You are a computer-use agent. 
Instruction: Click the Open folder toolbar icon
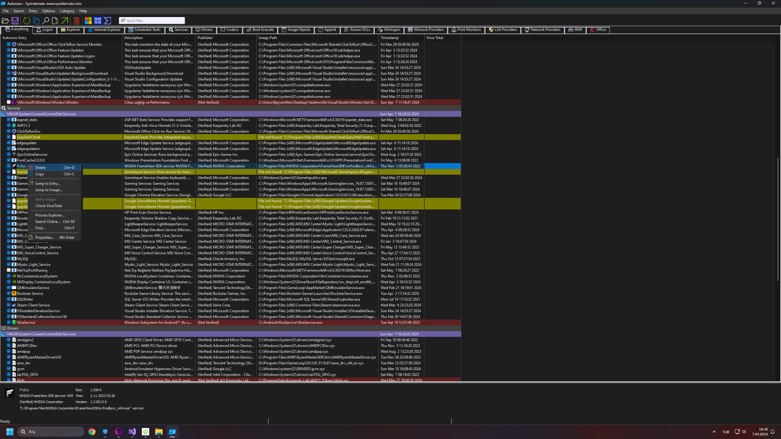tap(5, 20)
